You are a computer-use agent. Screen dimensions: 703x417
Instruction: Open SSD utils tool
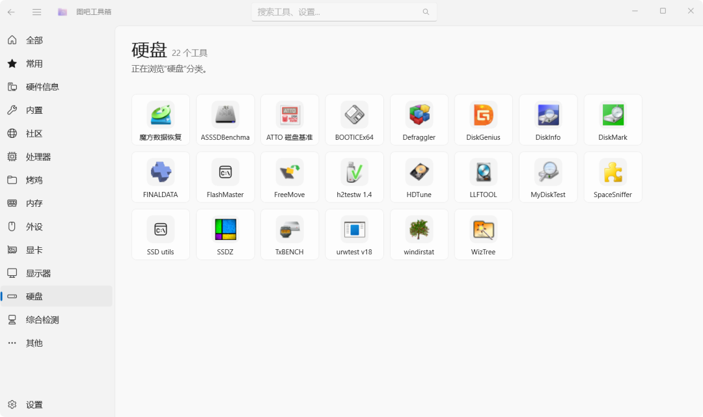161,234
